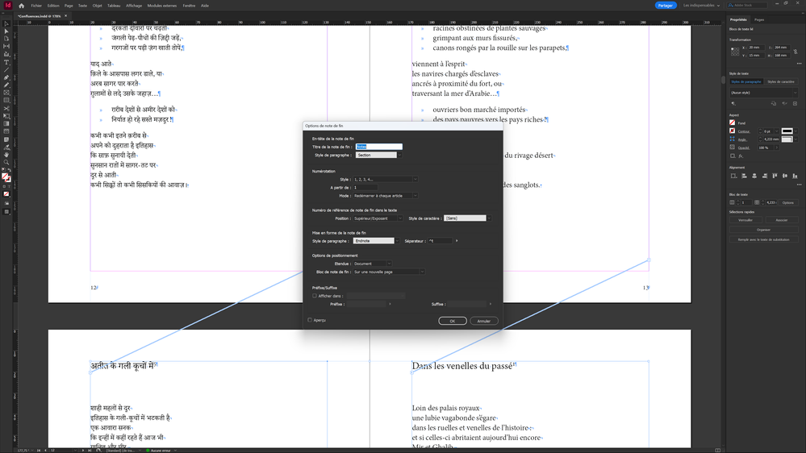Click the Fond fill swatch
Image resolution: width=806 pixels, height=453 pixels.
[733, 123]
